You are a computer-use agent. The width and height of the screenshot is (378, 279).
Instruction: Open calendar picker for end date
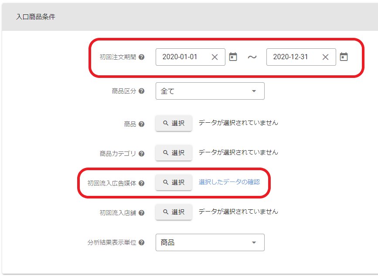(344, 57)
